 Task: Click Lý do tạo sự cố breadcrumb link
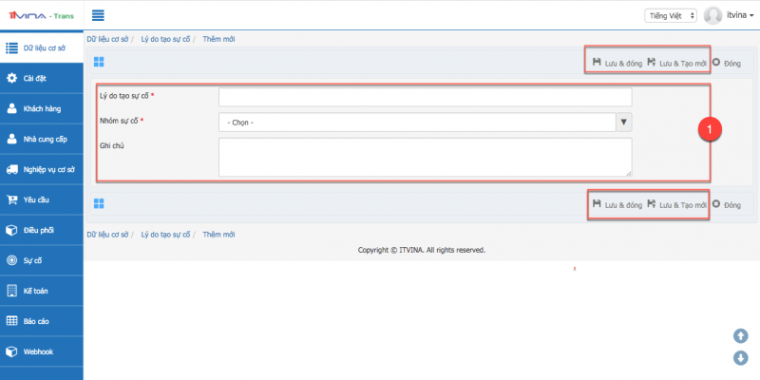(x=165, y=39)
